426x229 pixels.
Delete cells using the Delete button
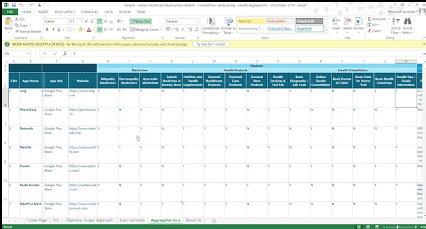click(347, 24)
